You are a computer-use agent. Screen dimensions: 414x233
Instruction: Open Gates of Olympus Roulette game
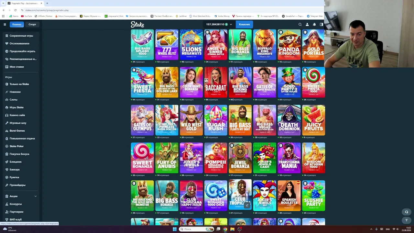pos(265,82)
